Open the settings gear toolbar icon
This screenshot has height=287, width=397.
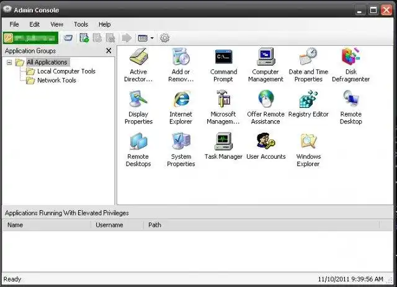[164, 38]
